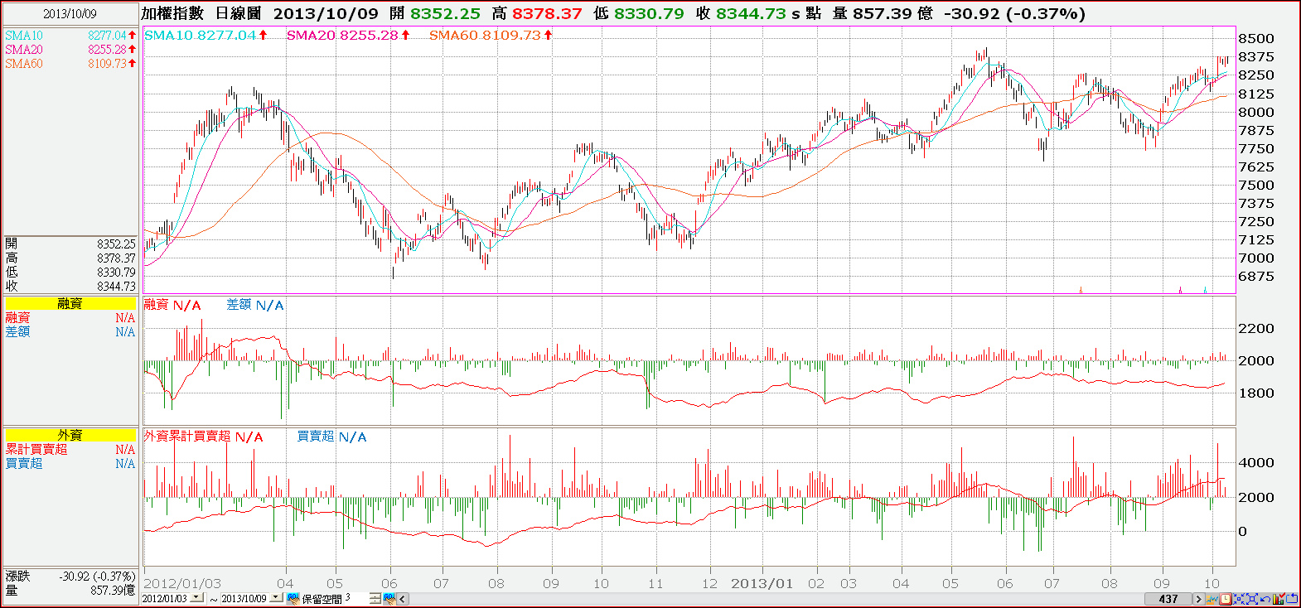
Task: Click the volume 857.39億 in left panel
Action: tap(113, 591)
